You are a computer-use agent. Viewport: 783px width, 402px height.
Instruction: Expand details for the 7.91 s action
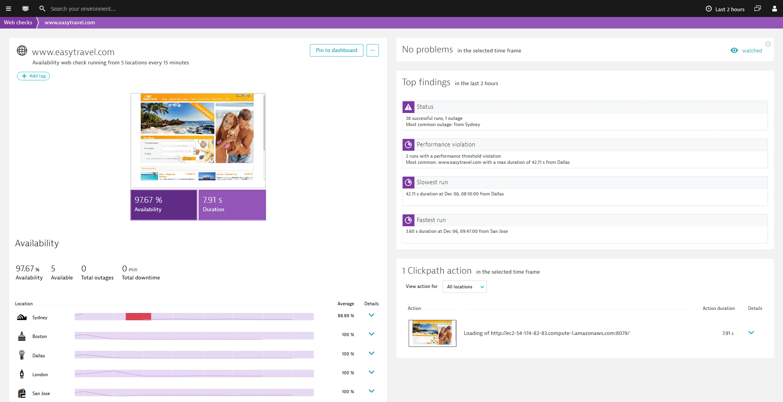[751, 333]
